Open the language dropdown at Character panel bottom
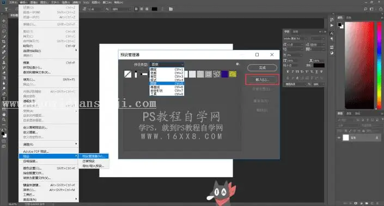This screenshot has height=206, width=384. tap(295, 84)
